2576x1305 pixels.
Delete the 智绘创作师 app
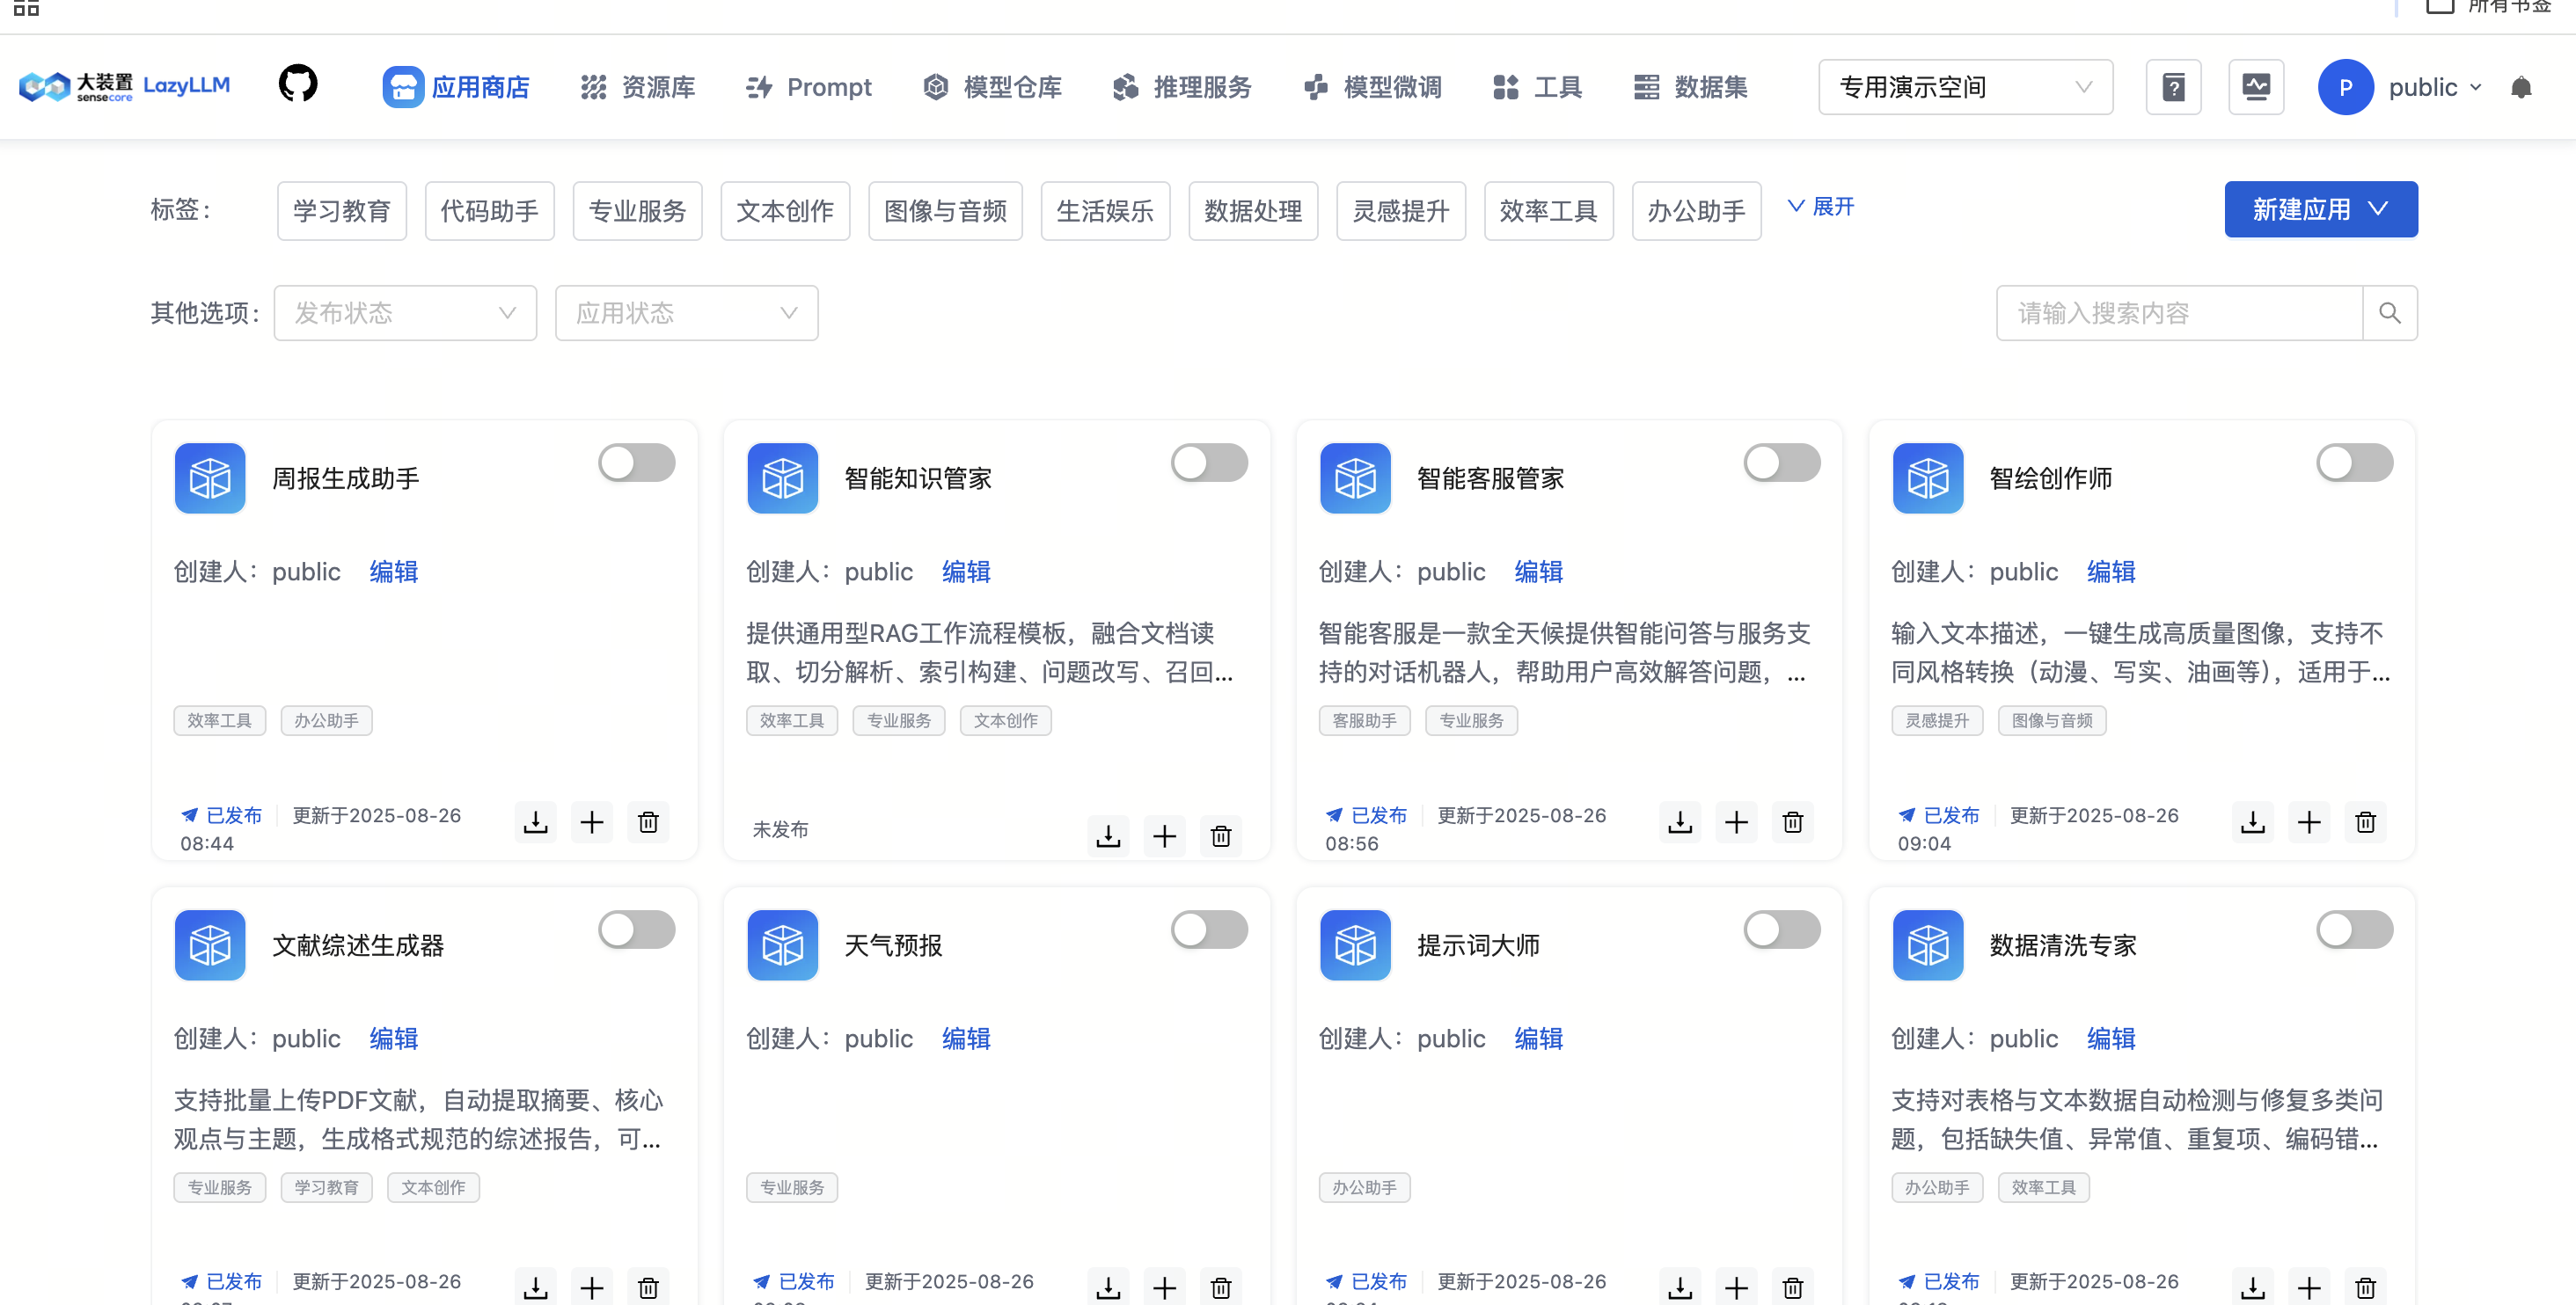tap(2364, 821)
